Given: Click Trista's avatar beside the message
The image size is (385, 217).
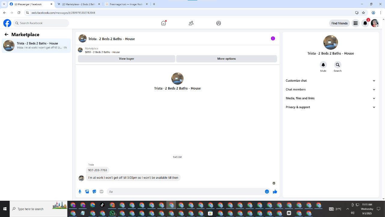Looking at the screenshot, I should (81, 178).
